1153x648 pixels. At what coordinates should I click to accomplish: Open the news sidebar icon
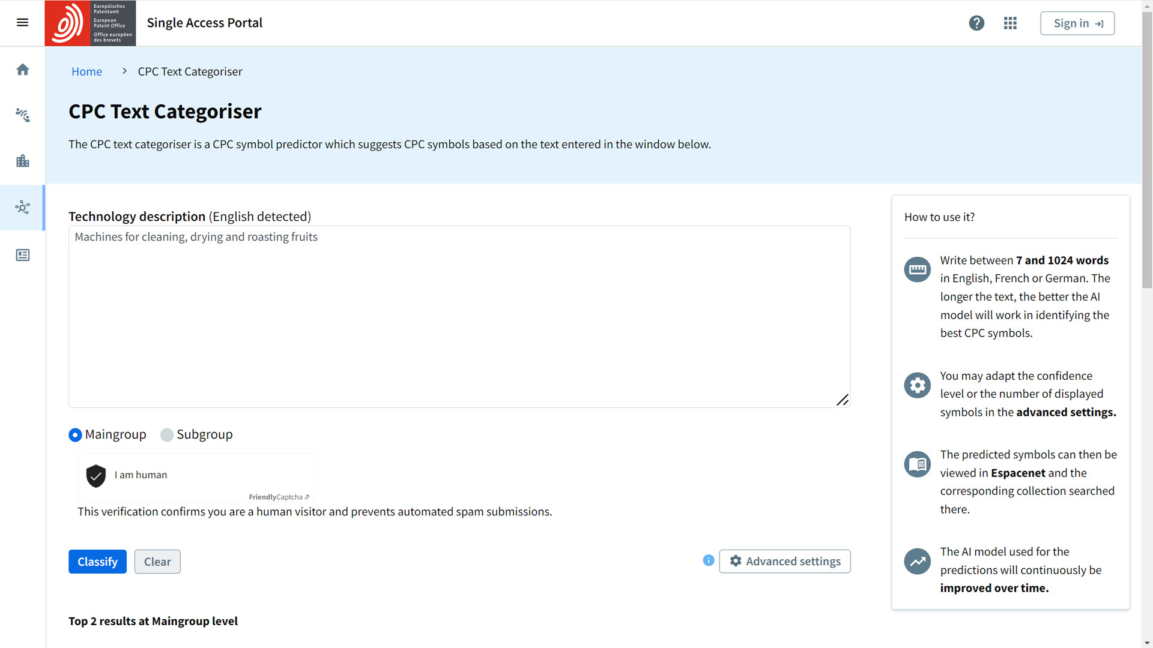(22, 254)
